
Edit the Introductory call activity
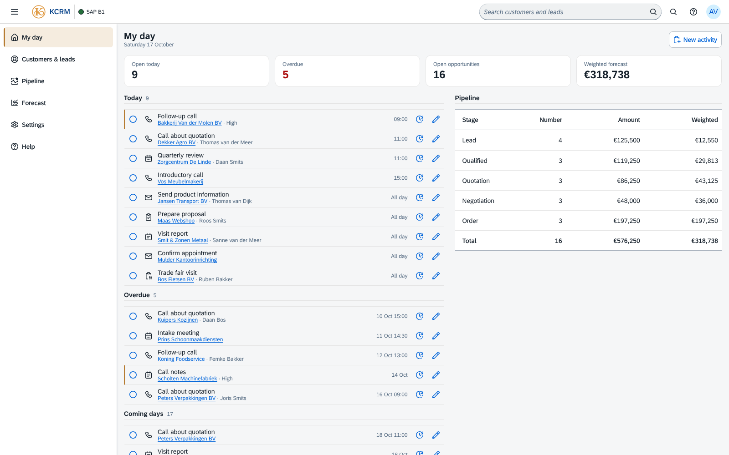point(436,178)
